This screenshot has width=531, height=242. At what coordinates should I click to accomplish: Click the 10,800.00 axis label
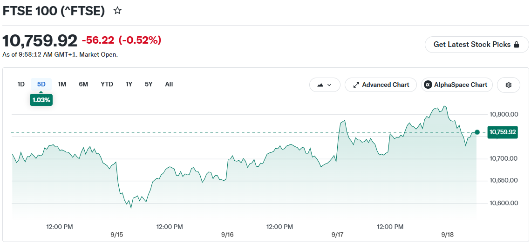pos(504,114)
